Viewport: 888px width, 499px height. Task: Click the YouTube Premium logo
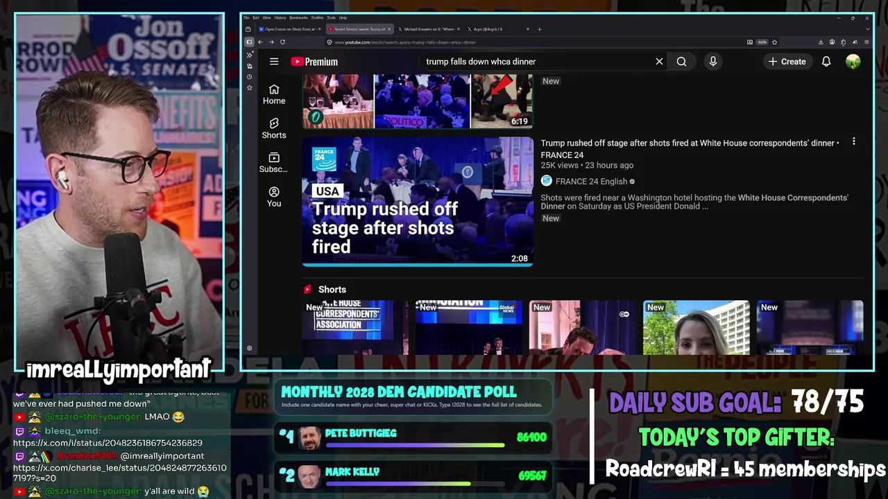[314, 62]
